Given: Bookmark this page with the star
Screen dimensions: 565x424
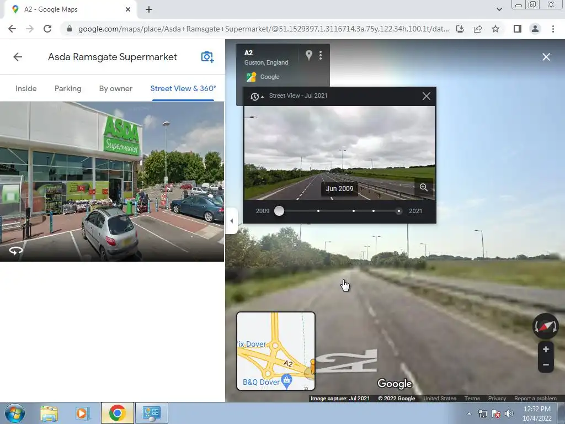Looking at the screenshot, I should click(x=495, y=29).
